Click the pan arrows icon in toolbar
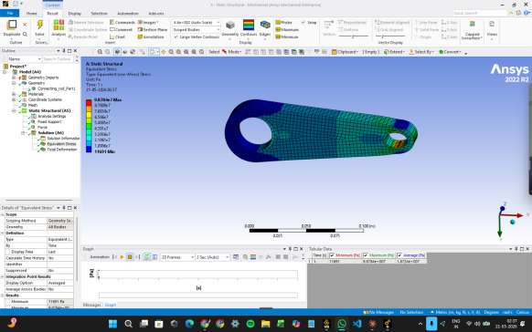 click(x=164, y=52)
